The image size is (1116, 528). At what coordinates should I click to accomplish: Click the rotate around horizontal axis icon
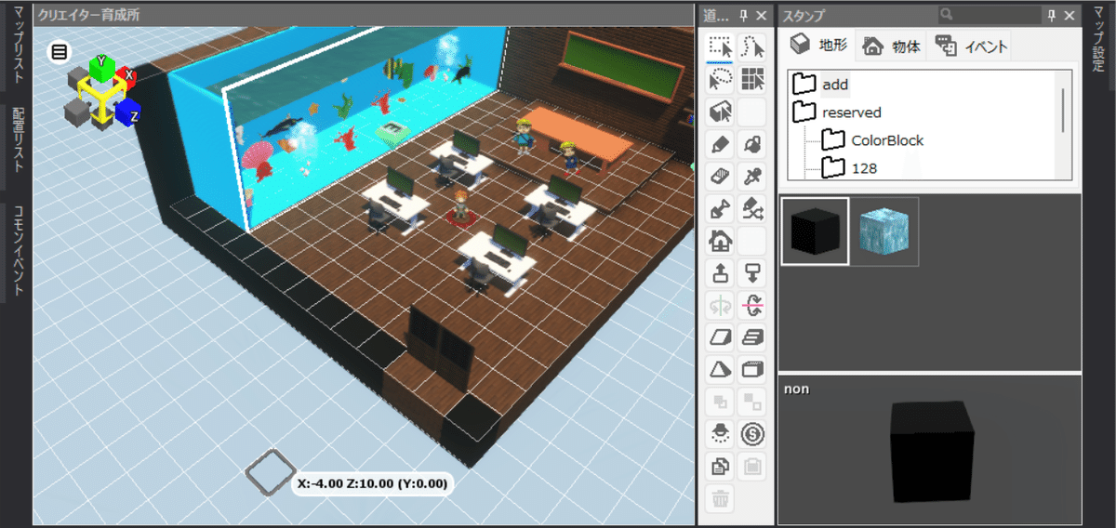click(x=753, y=305)
